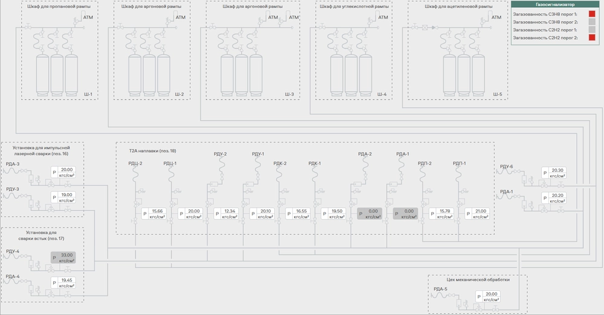
Task: Click the C3H8 threshold 1 red alarm indicator
Action: pos(592,14)
